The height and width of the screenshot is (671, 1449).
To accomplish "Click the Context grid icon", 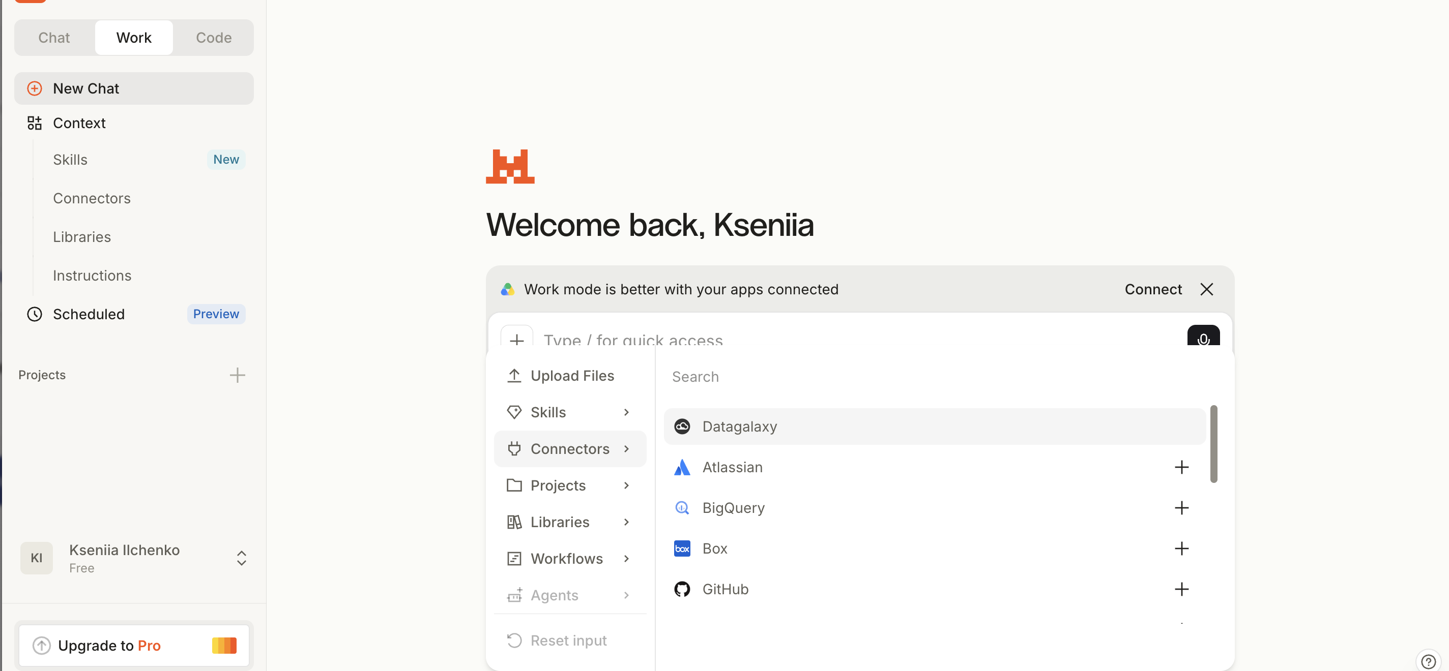I will [35, 123].
